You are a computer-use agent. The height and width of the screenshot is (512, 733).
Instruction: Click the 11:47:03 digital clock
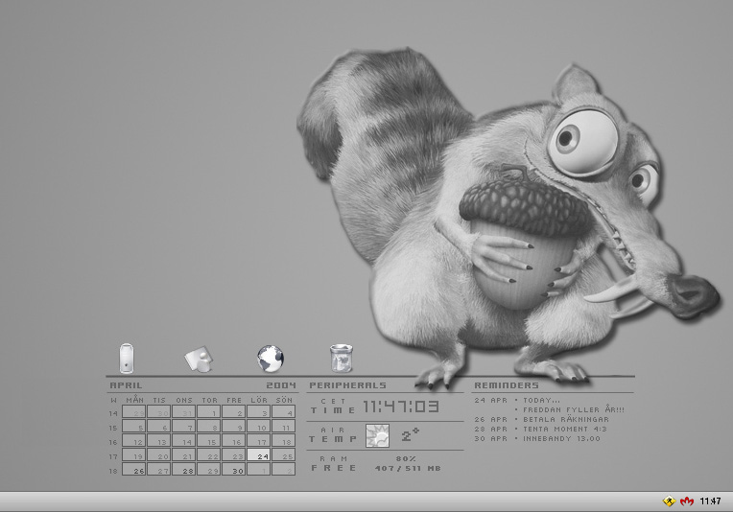point(401,407)
